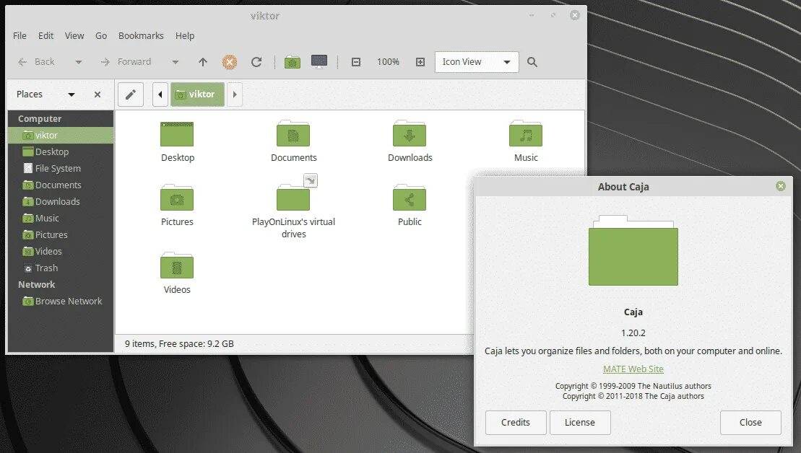Zoom in with the plus icon
Screen dimensions: 801x453
coord(420,62)
